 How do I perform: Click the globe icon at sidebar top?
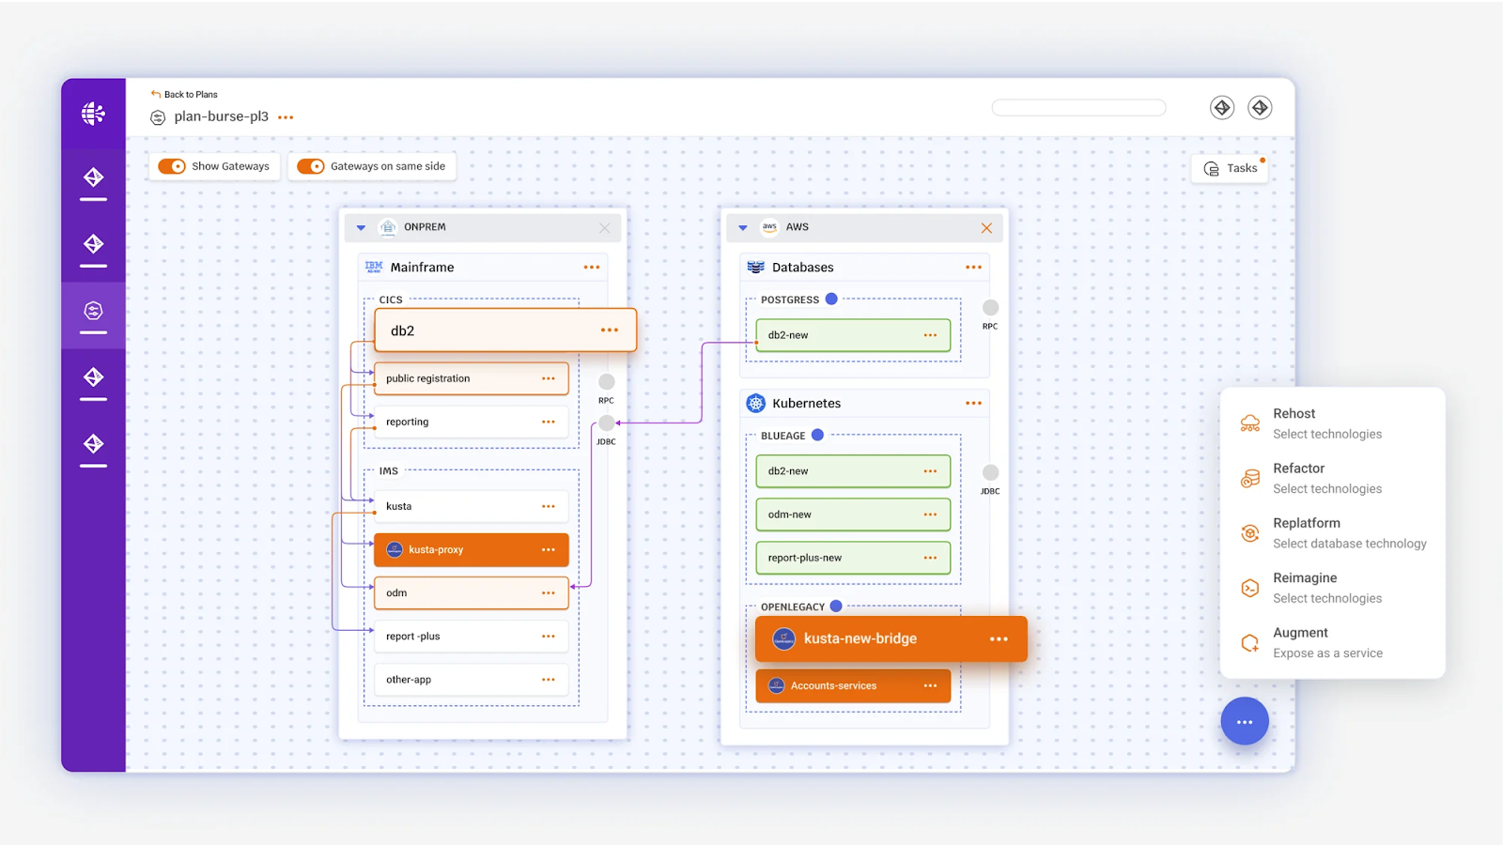tap(91, 113)
